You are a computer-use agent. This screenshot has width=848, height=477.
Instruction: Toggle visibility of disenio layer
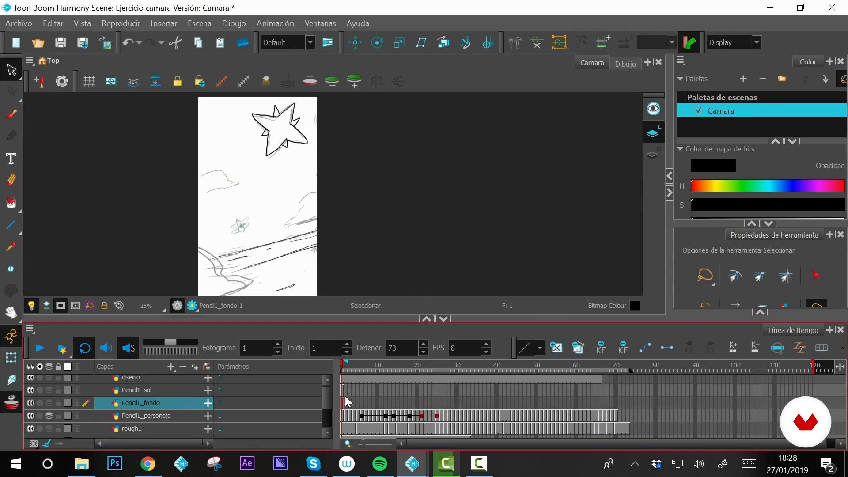[x=30, y=378]
